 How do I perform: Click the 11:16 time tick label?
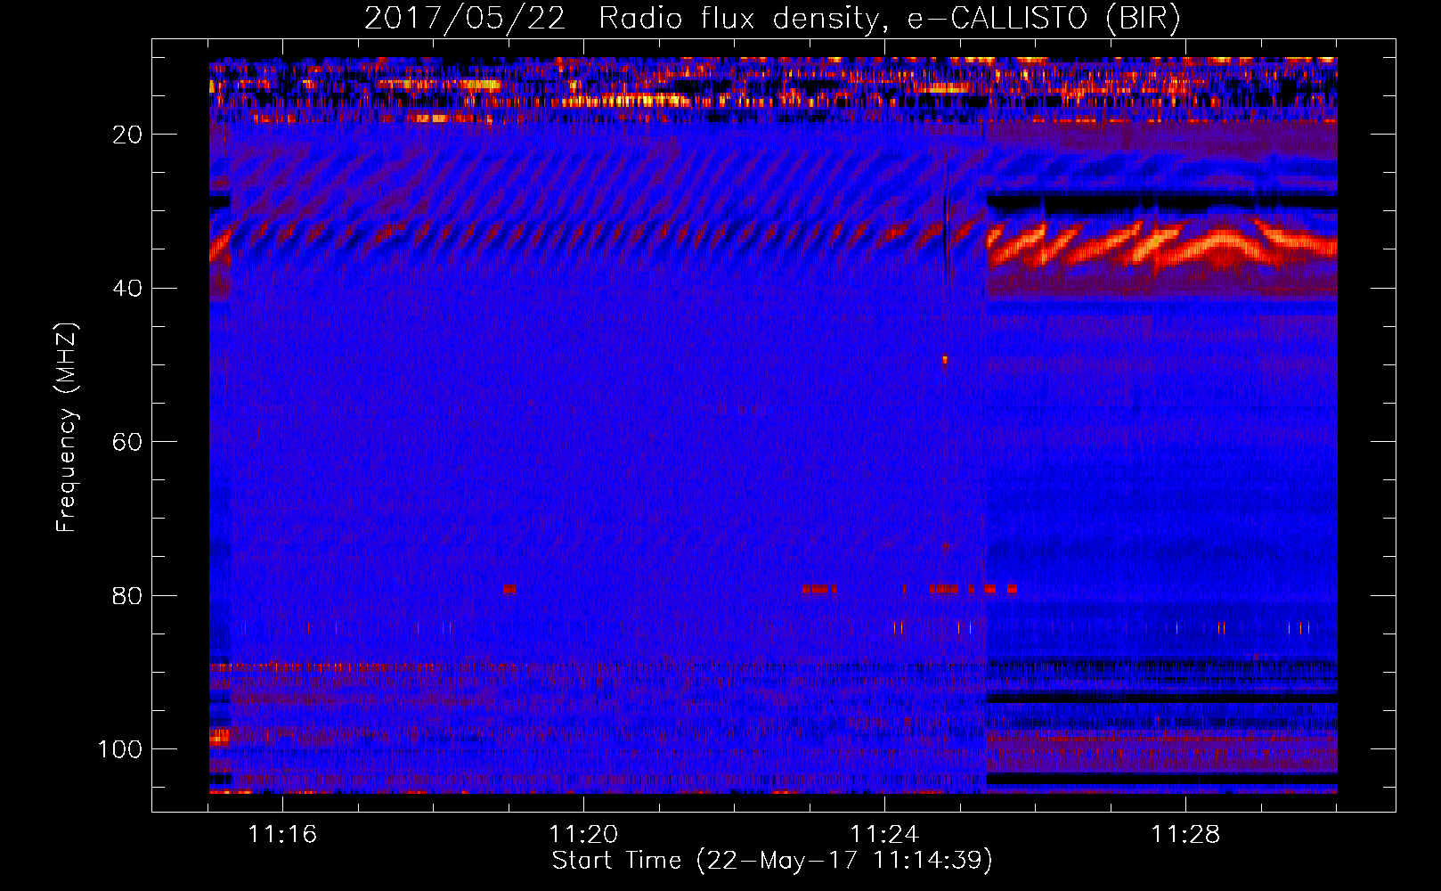(282, 835)
